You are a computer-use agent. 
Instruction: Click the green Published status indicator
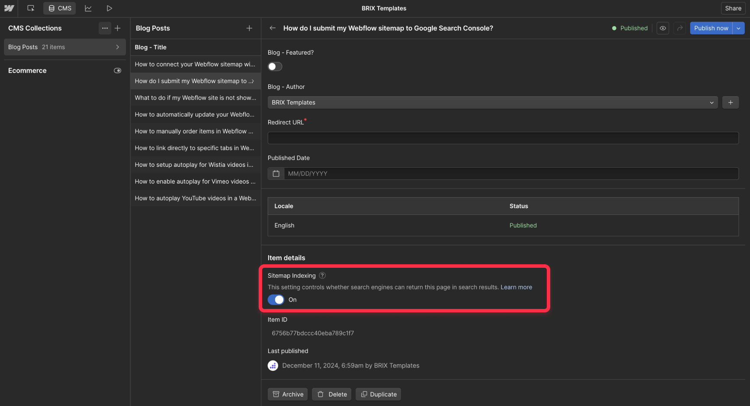coord(630,28)
